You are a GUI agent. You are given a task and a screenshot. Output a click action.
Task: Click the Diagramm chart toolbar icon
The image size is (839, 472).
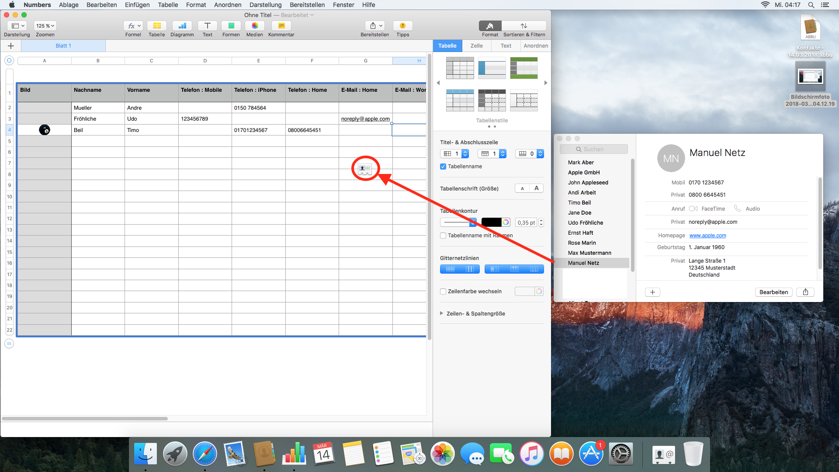[182, 26]
